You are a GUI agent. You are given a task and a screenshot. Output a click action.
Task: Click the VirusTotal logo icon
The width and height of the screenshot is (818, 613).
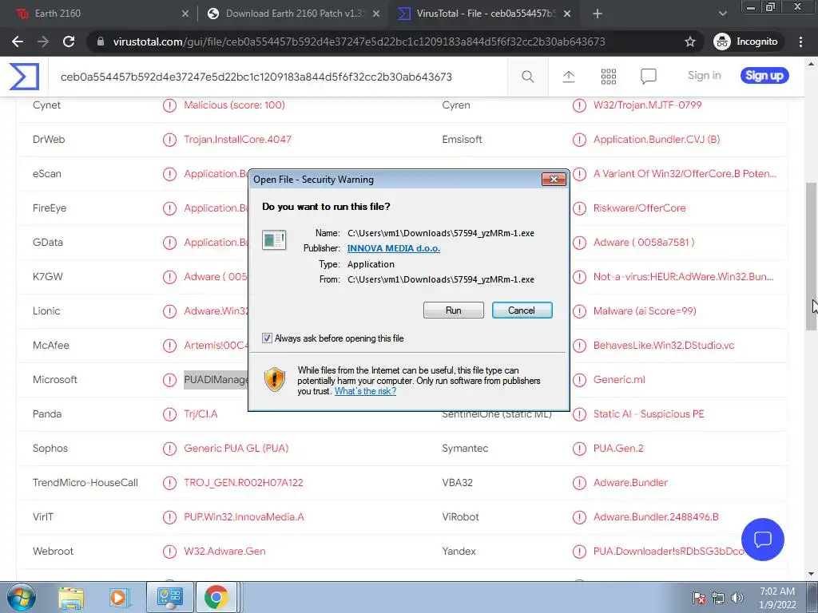(24, 77)
